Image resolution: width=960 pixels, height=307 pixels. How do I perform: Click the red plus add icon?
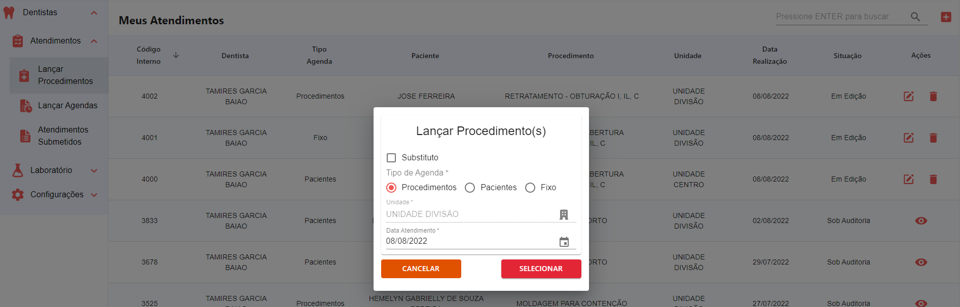(x=946, y=17)
